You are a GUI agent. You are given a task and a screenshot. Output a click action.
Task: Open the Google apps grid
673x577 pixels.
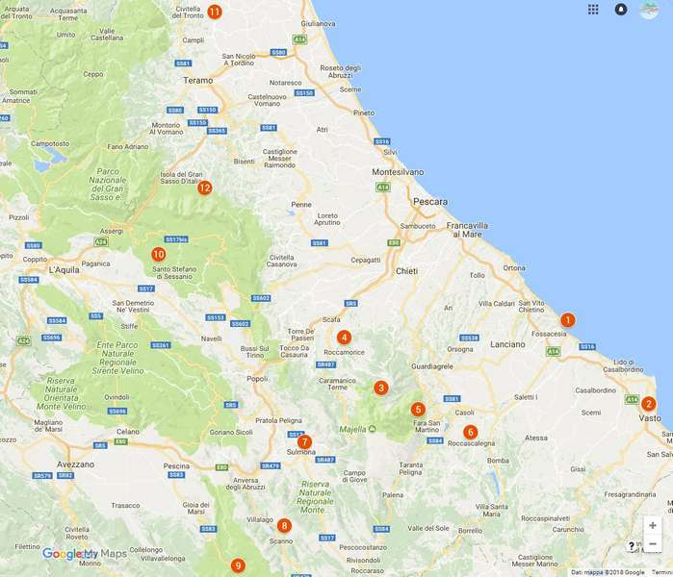[x=593, y=10]
